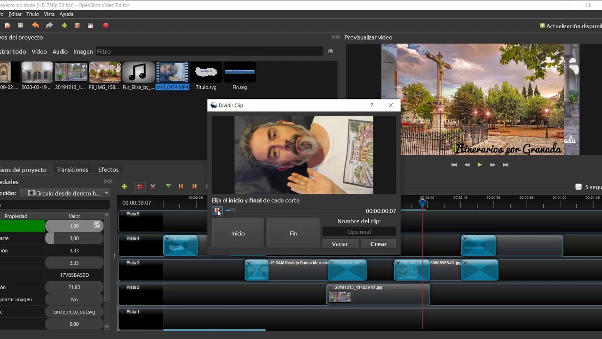
Task: Focus the Nombre del clip field
Action: tap(359, 232)
